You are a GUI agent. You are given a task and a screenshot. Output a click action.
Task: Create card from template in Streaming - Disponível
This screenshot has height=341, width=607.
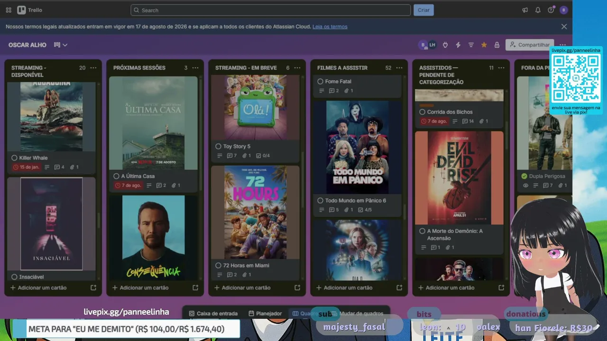(93, 287)
